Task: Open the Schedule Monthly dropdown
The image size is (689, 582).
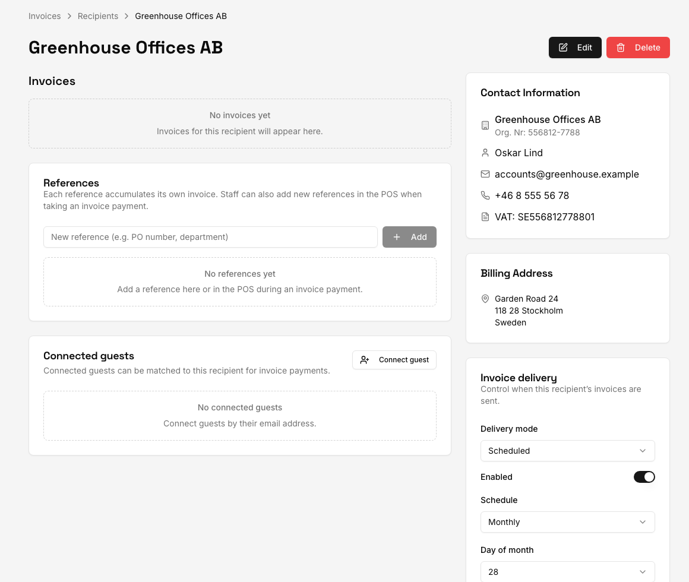Action: tap(568, 522)
